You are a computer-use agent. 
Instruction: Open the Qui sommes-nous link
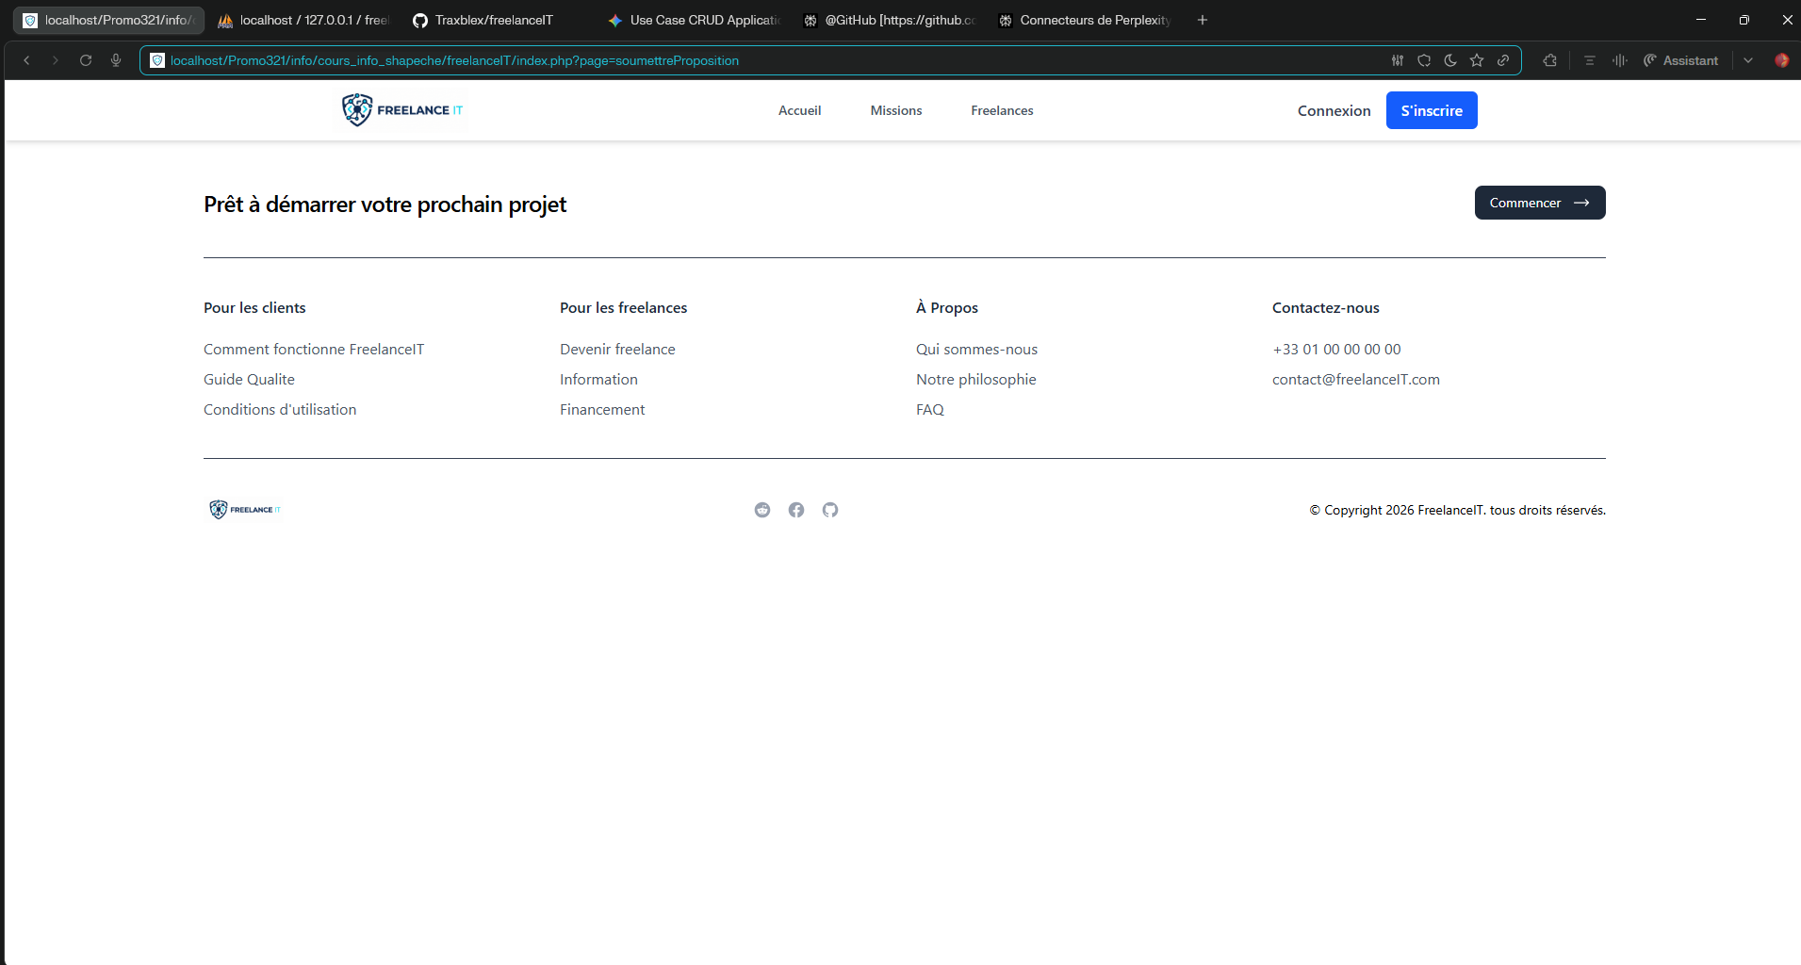pos(976,349)
